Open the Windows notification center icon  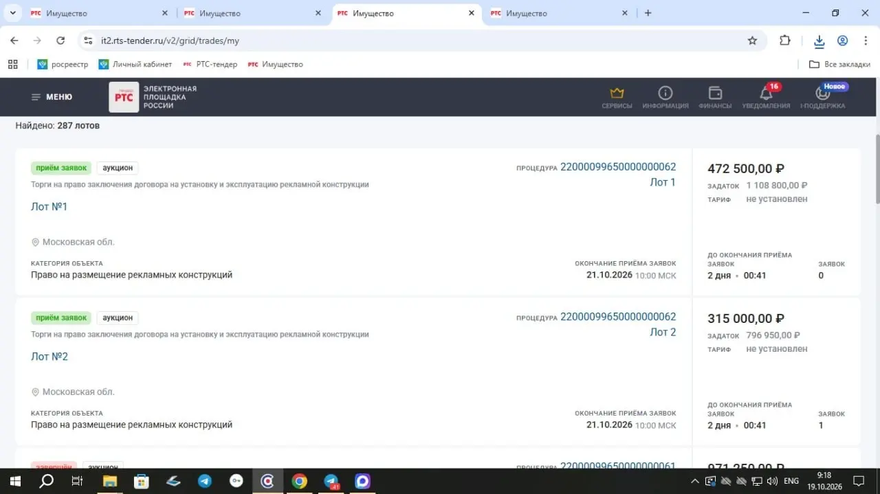[858, 481]
